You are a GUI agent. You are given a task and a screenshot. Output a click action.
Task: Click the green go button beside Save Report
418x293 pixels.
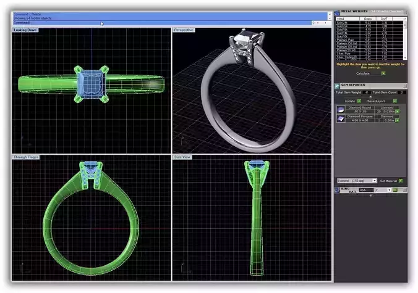395,101
